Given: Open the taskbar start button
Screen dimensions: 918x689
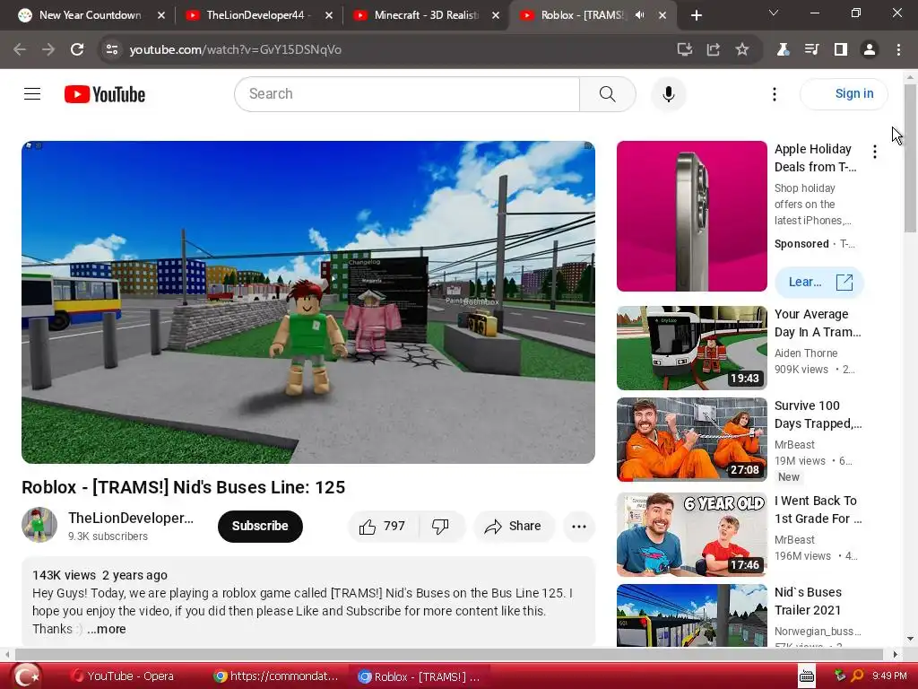Looking at the screenshot, I should 27,676.
